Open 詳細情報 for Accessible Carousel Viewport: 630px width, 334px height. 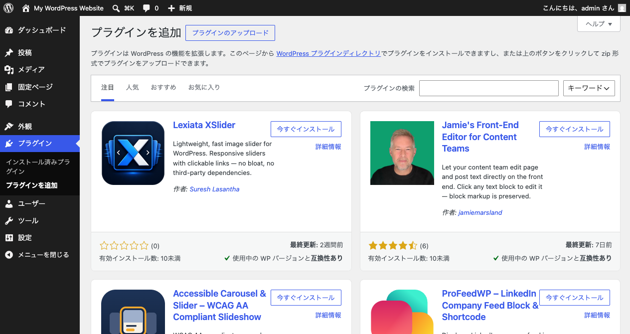(328, 316)
